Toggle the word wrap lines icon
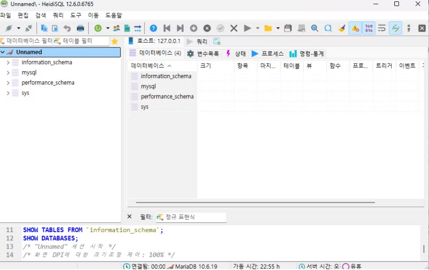This screenshot has height=270, width=429. [x=382, y=28]
